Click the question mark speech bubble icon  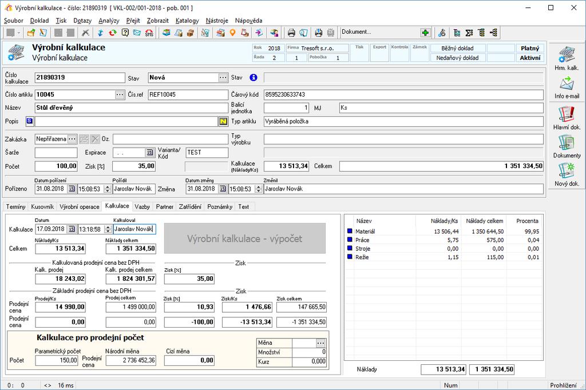point(125,33)
